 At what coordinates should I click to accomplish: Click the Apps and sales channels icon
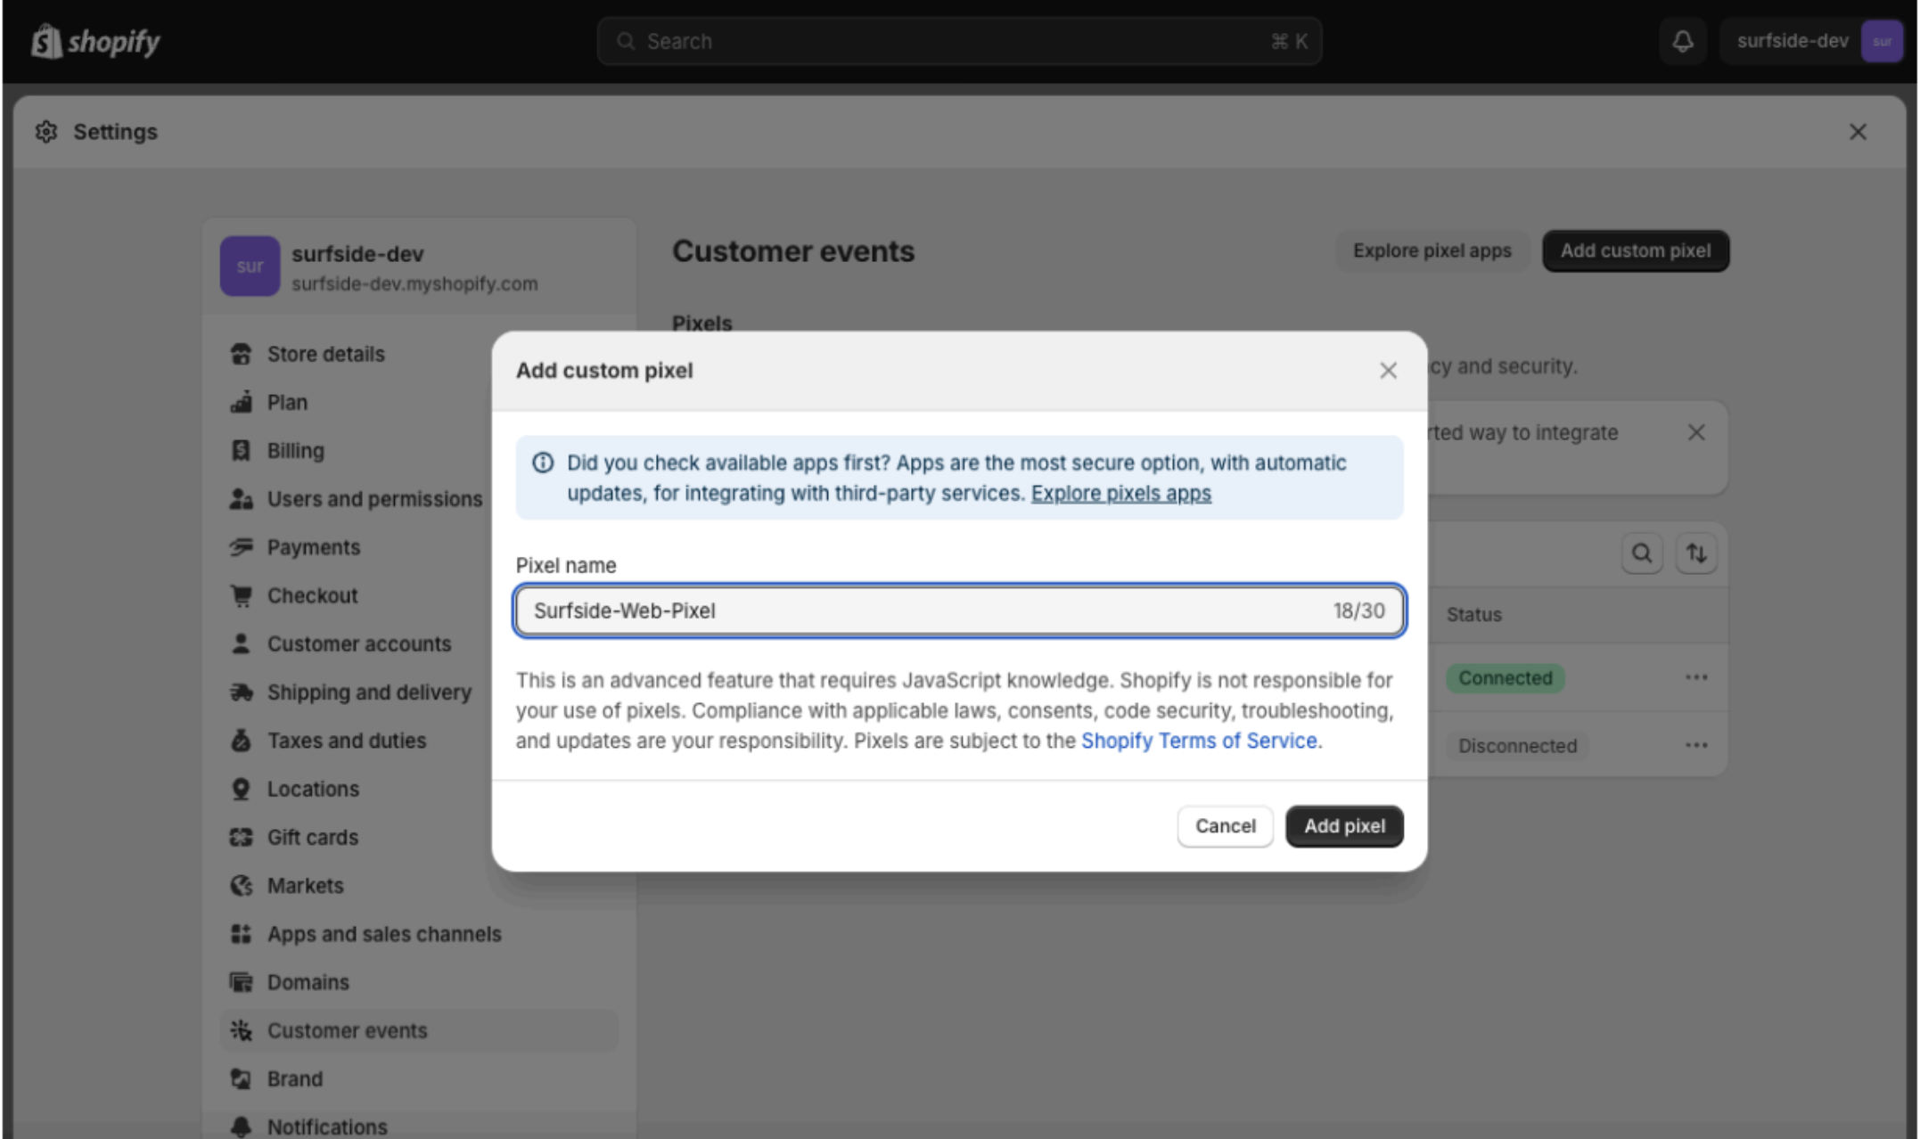pyautogui.click(x=241, y=934)
